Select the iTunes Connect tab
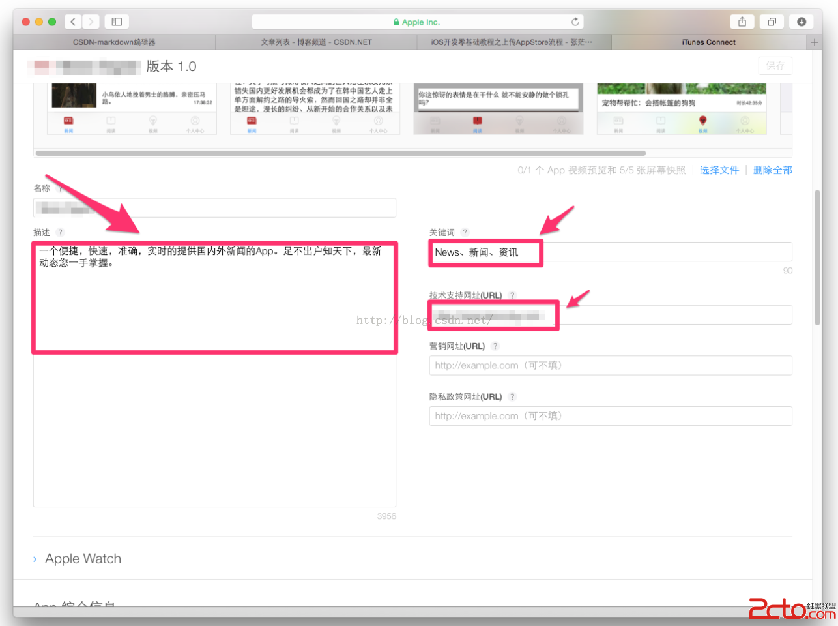Viewport: 838px width, 626px height. (709, 42)
